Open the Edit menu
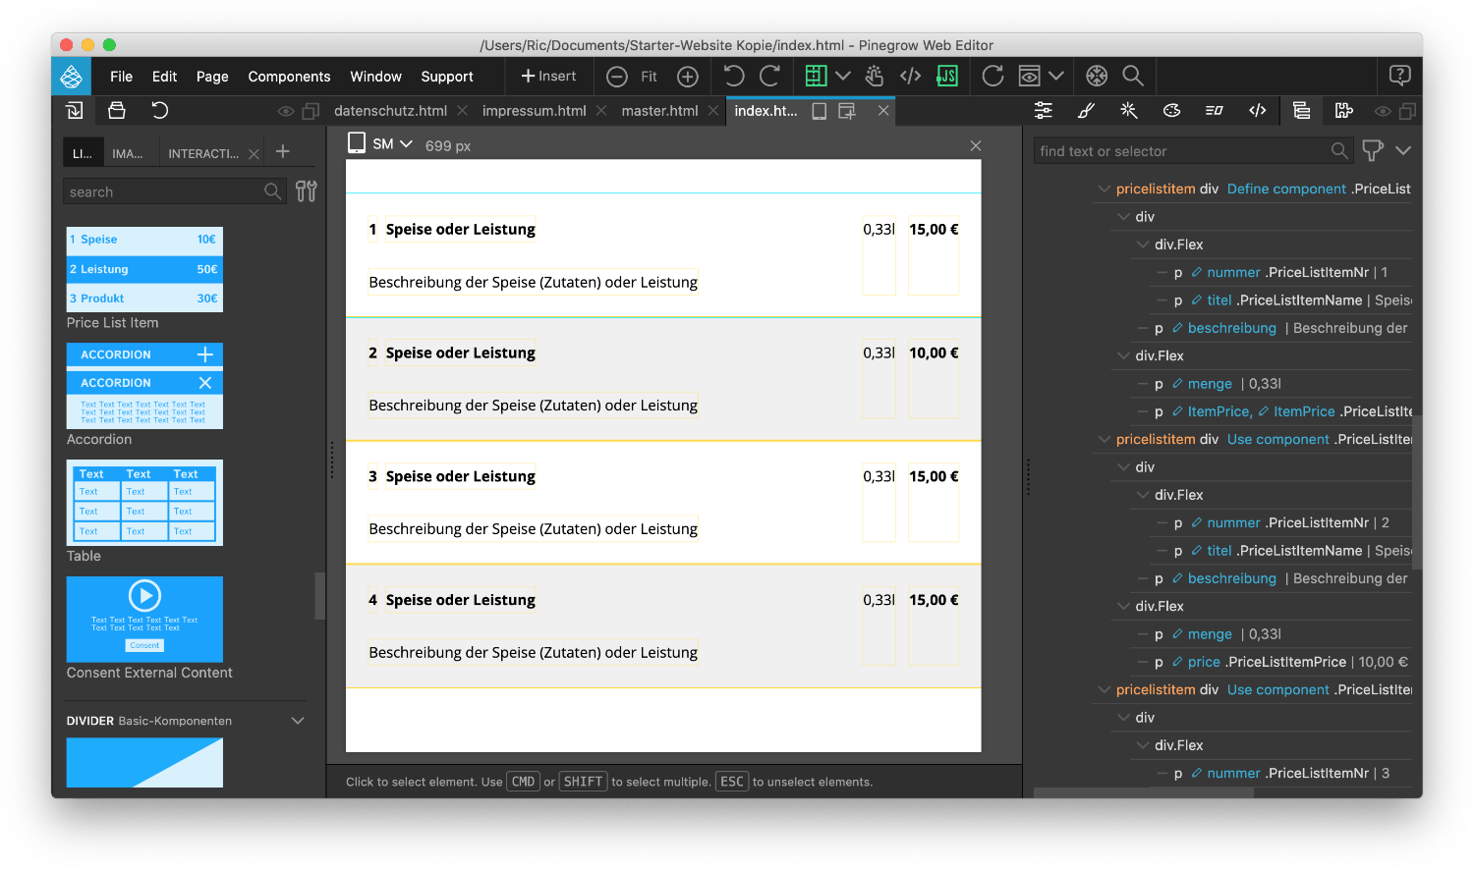 [164, 77]
